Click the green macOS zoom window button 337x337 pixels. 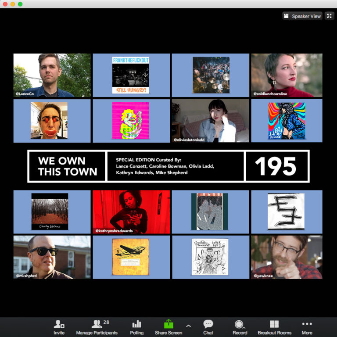pyautogui.click(x=20, y=4)
